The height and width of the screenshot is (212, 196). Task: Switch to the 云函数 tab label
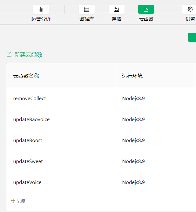[146, 19]
